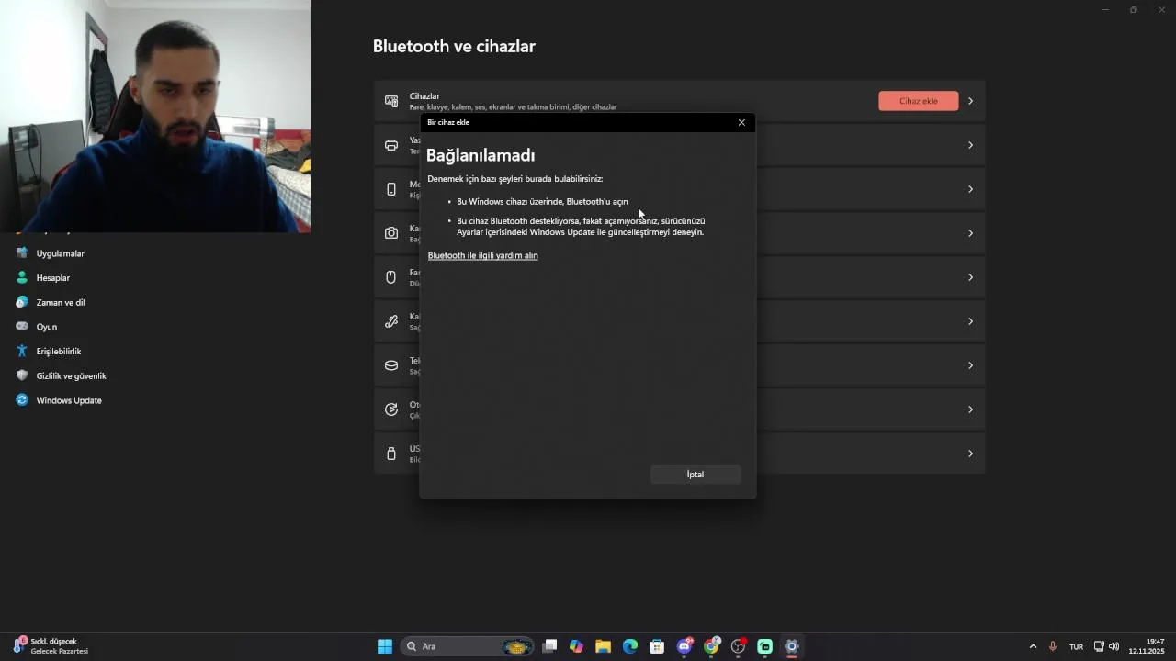Click the Bluetooth ve cihazlar heading
The width and height of the screenshot is (1176, 661).
click(x=454, y=46)
